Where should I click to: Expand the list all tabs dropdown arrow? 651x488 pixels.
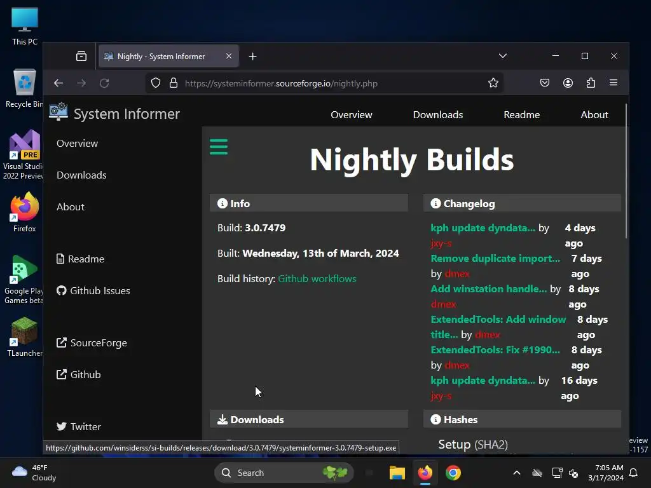[503, 56]
